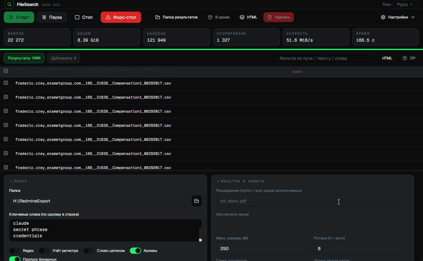
Task: Disable the Архивы toggle
Action: coord(135,251)
